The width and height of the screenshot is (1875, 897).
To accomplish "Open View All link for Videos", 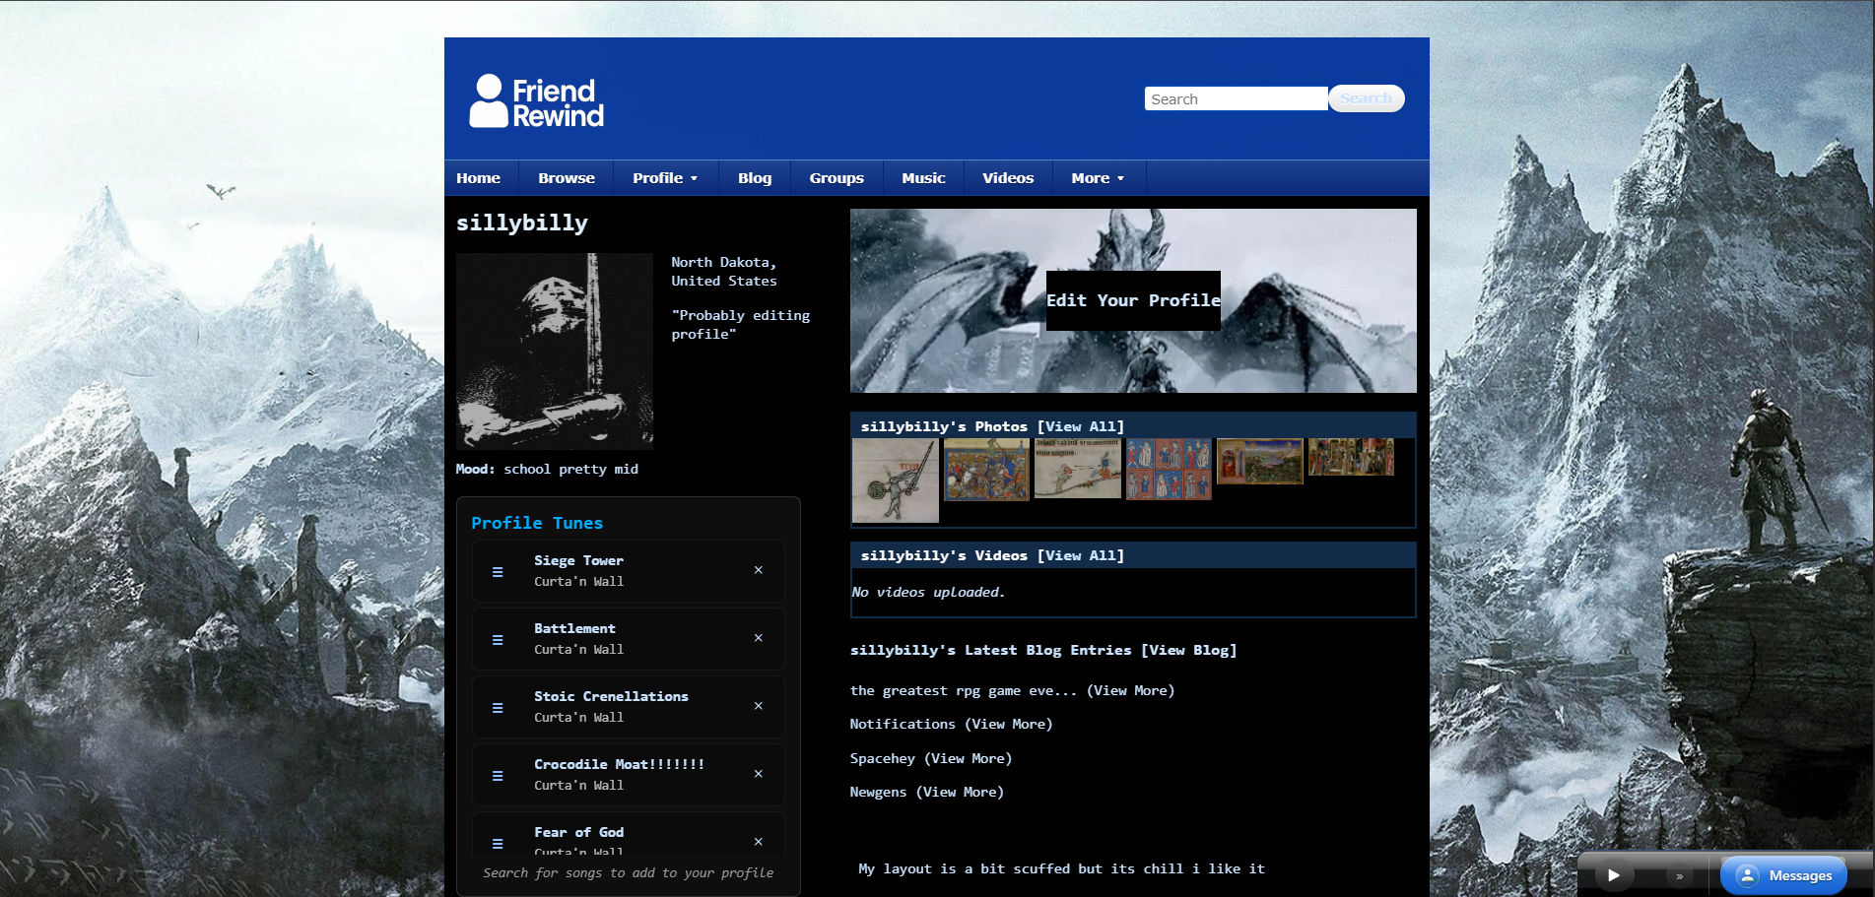I will (x=1081, y=555).
